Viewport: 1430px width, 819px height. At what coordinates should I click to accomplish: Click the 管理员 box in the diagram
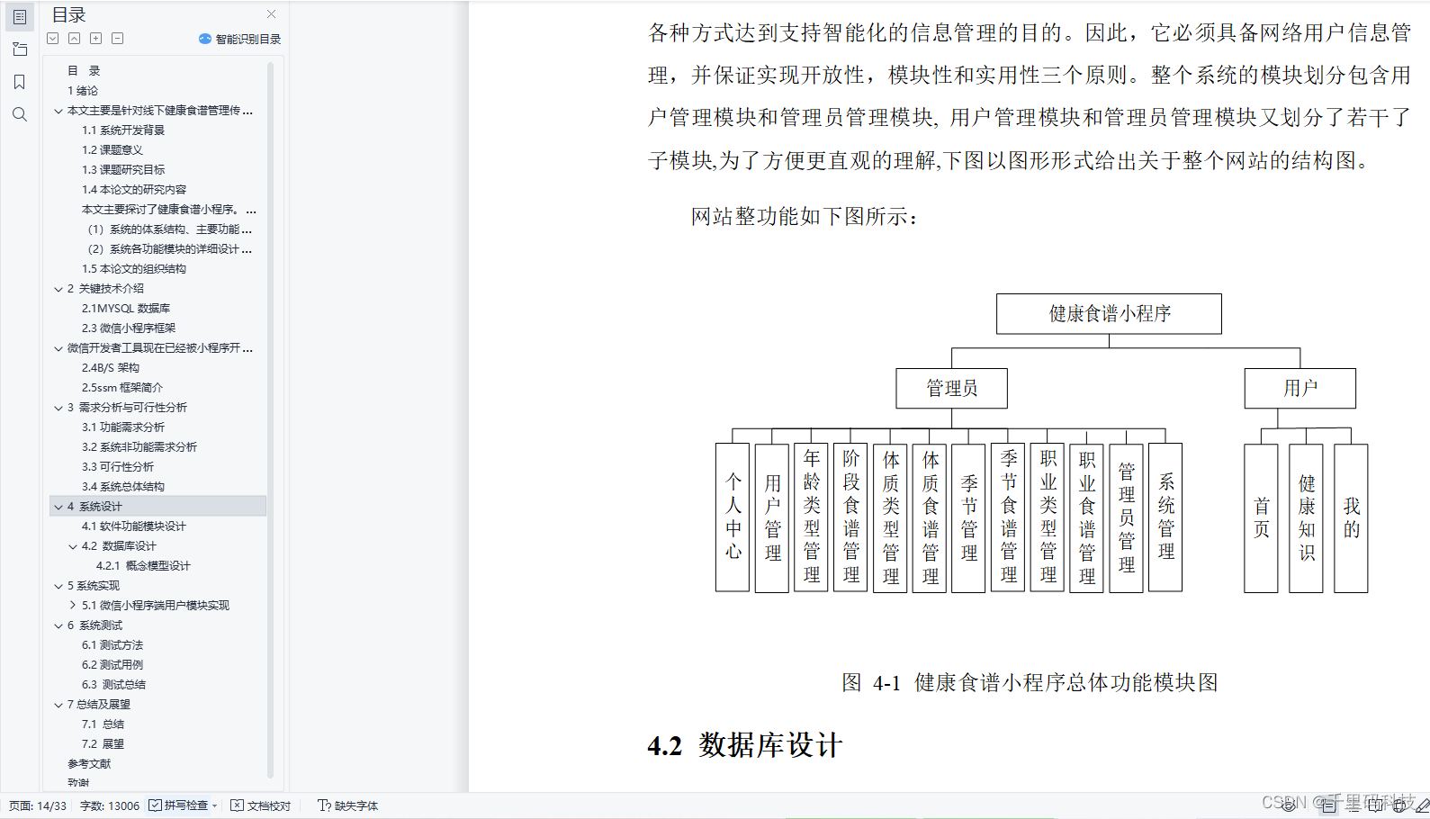[951, 388]
